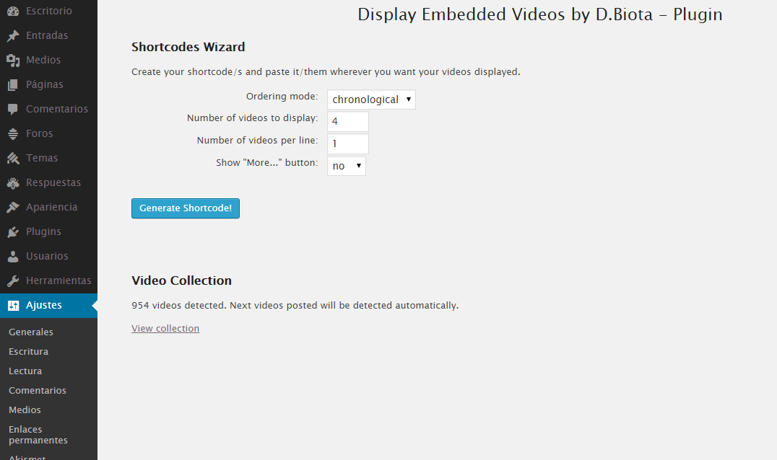This screenshot has width=777, height=460.
Task: Focus the Number of videos per line field
Action: click(x=348, y=143)
